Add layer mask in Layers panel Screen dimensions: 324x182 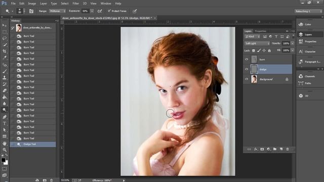pyautogui.click(x=262, y=149)
